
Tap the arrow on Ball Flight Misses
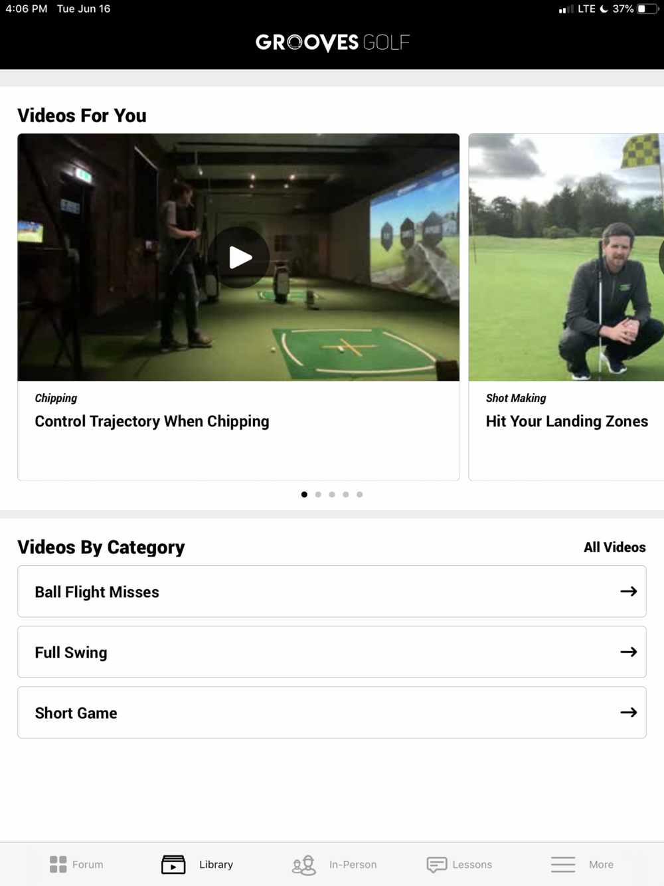click(628, 591)
